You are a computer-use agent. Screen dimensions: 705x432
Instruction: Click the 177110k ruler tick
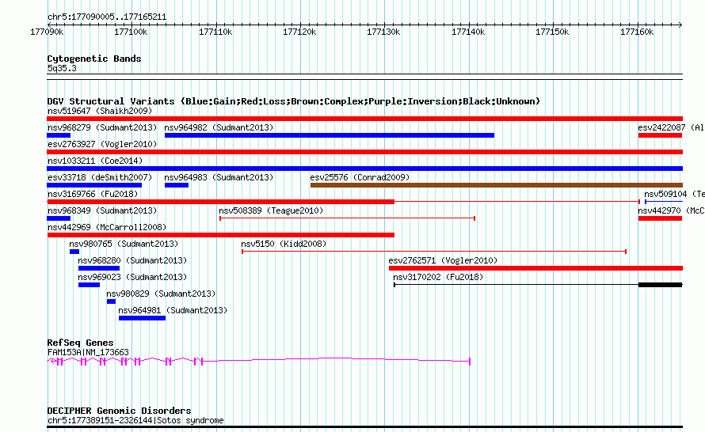pos(215,32)
